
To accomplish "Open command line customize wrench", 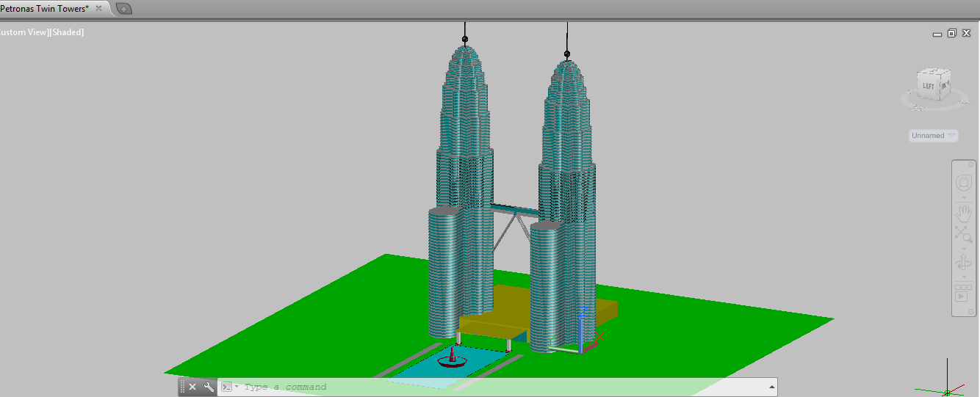I will [209, 387].
